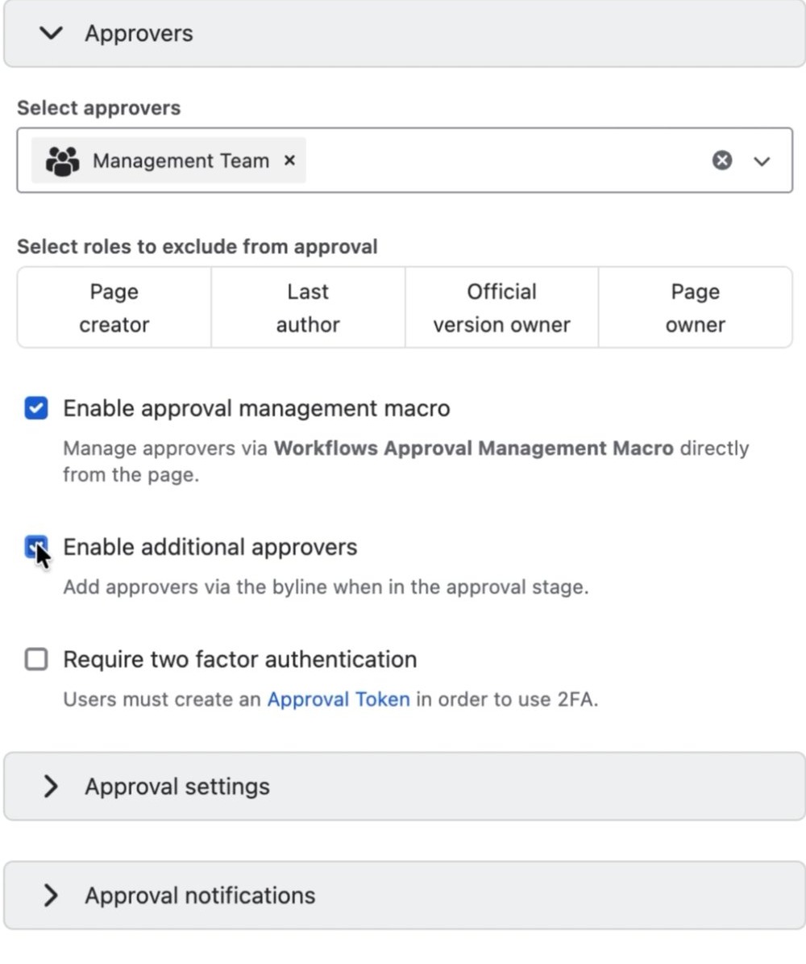Click the Management Team group icon
The height and width of the screenshot is (964, 806).
click(62, 161)
